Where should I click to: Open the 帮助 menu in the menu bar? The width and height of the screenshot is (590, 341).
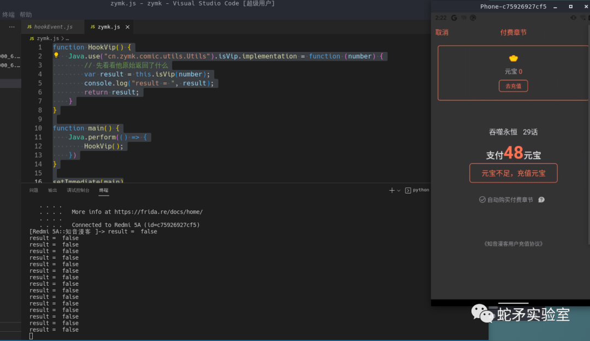26,15
